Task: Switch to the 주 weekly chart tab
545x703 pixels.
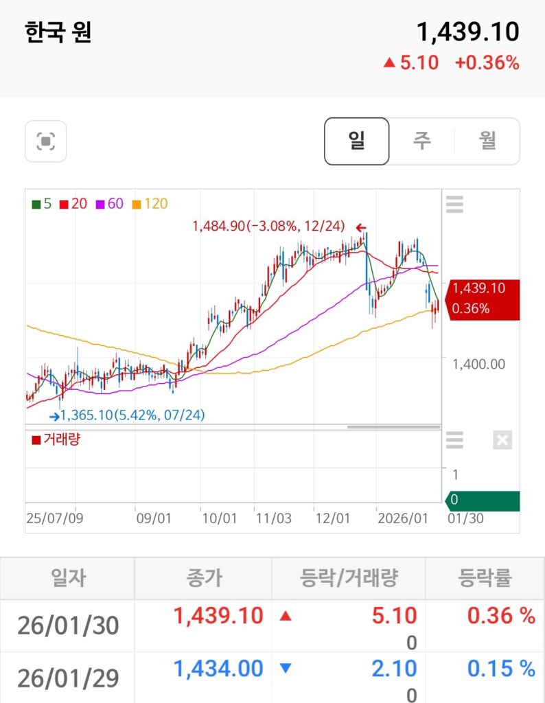Action: (x=421, y=141)
